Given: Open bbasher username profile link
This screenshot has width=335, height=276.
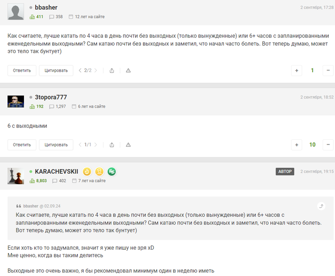Looking at the screenshot, I should point(46,8).
